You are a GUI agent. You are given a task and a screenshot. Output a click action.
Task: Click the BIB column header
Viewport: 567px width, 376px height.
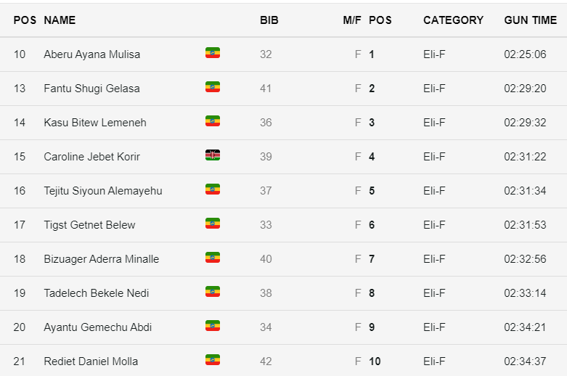(x=269, y=20)
